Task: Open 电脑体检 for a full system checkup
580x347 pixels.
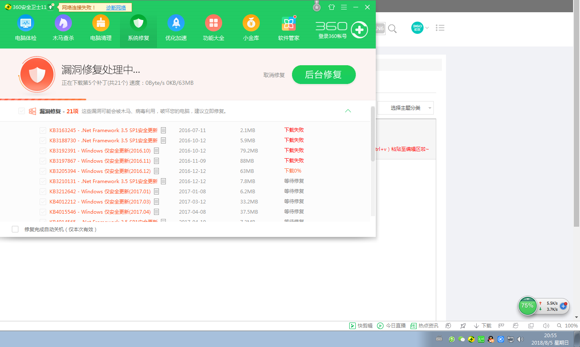Action: (25, 28)
